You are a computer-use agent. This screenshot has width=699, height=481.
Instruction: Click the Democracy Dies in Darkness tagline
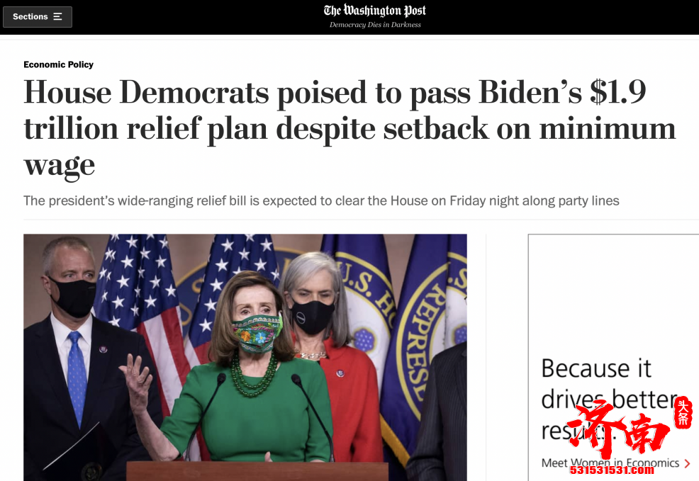(x=375, y=25)
